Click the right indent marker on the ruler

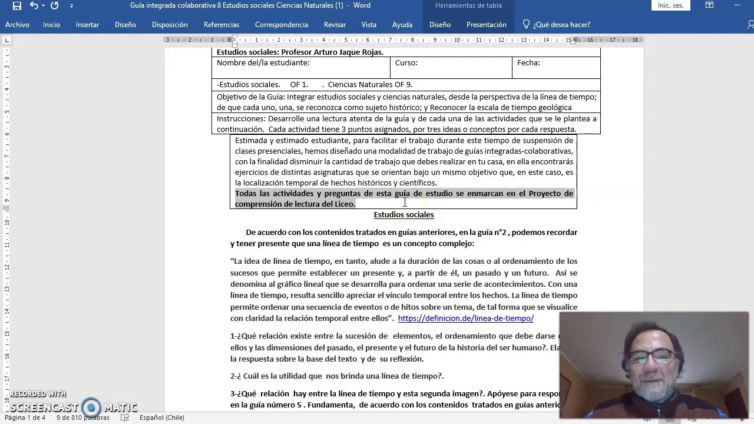(x=573, y=42)
